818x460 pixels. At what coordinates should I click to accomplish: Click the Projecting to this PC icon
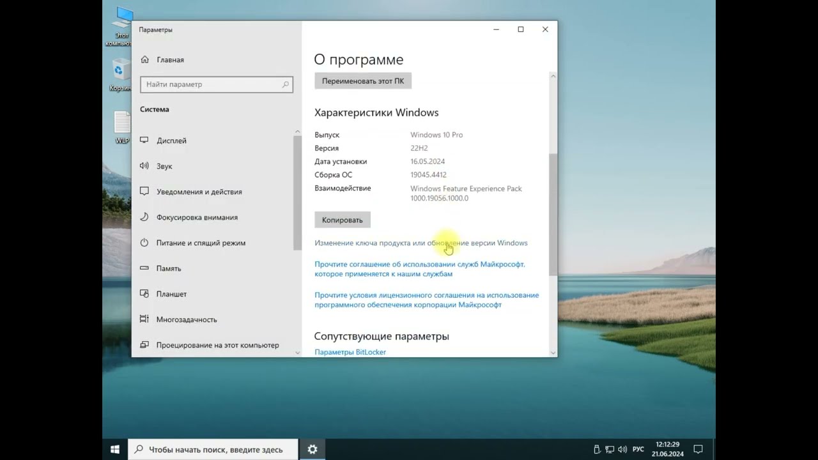tap(144, 344)
